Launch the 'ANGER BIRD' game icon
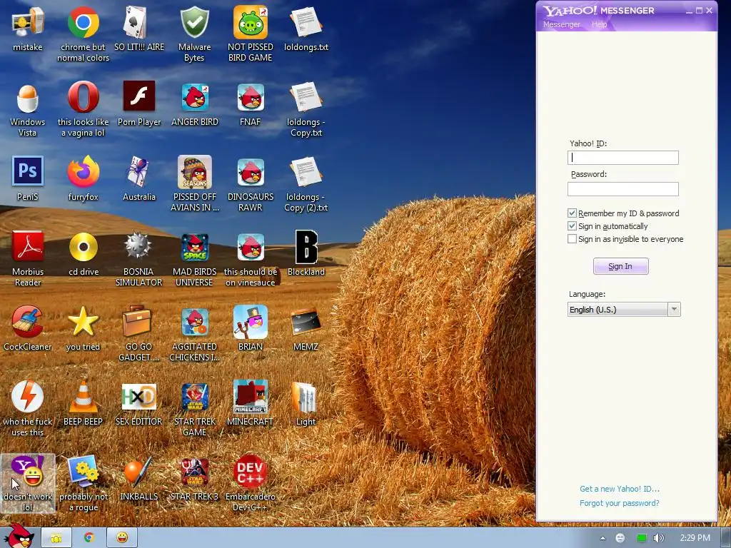 194,97
